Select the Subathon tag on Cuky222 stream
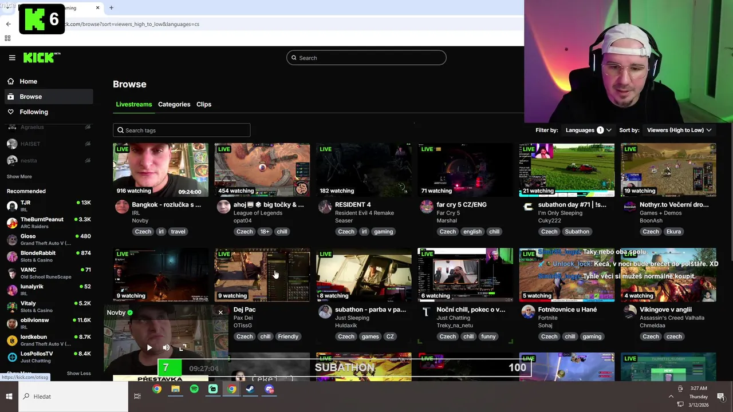 click(577, 232)
